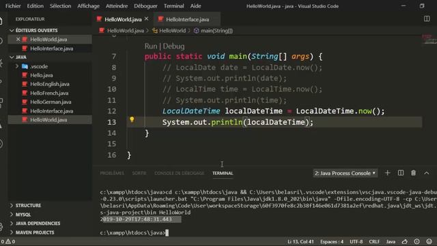
Task: Open HelloGerman.java in the explorer
Action: [x=50, y=102]
